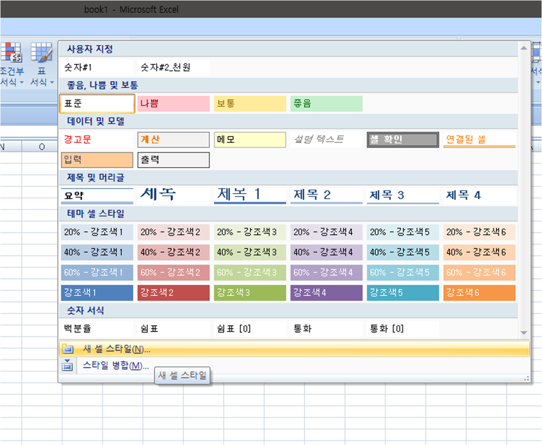542x445 pixels.
Task: Click the Conditional Formatting icon (조건부 서식)
Action: click(11, 52)
